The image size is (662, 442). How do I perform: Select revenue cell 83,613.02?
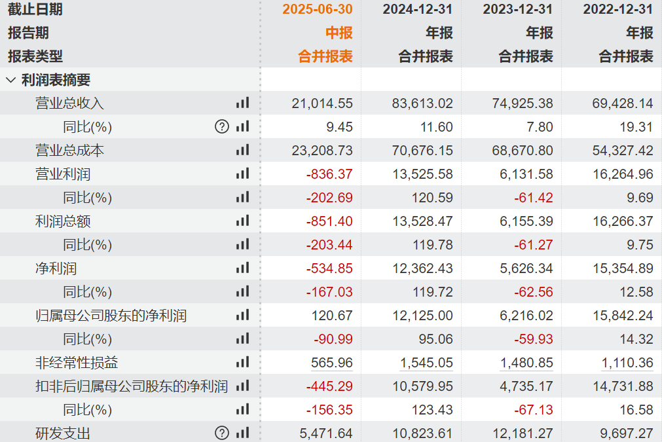pyautogui.click(x=422, y=103)
